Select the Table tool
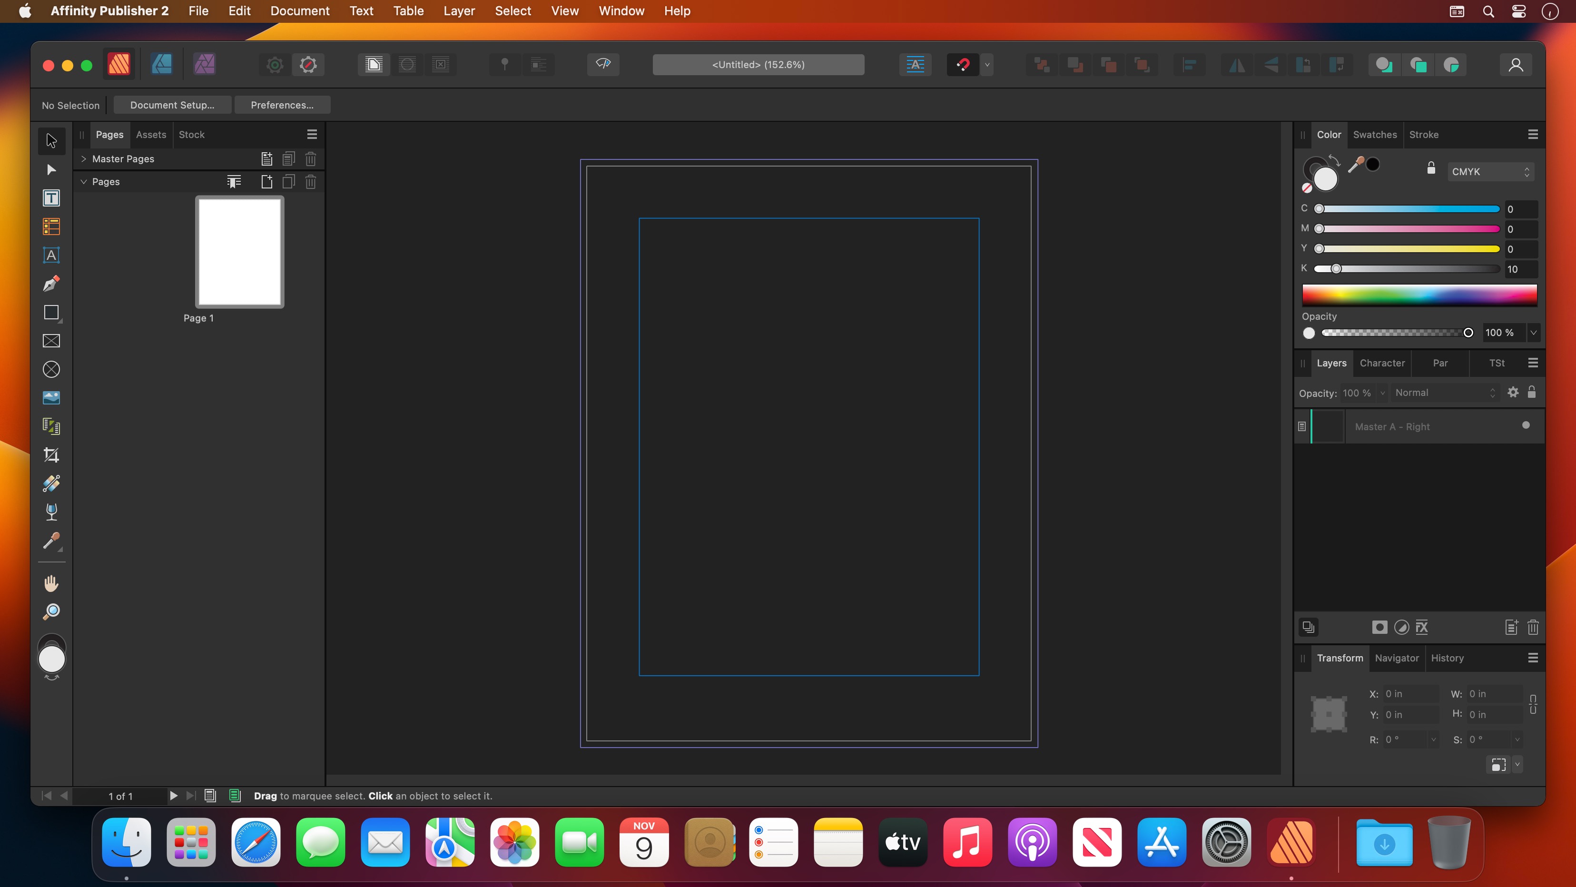The image size is (1576, 887). coord(51,227)
